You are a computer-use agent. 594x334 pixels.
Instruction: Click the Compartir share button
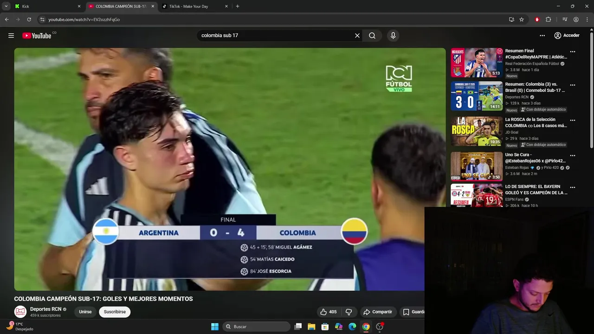[x=378, y=312]
